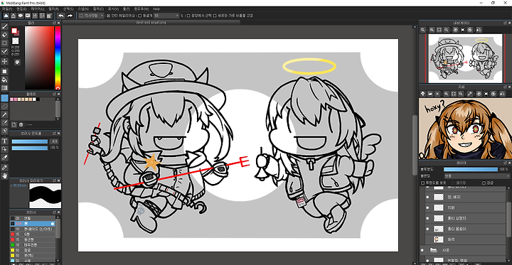Viewport: 512px width, 265px height.
Task: Open the 파일(F) menu
Action: click(x=7, y=9)
